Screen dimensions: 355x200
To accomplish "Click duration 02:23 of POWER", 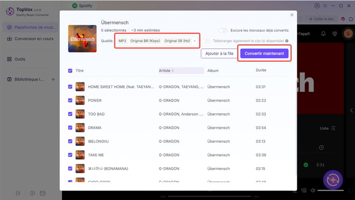I will 261,100.
